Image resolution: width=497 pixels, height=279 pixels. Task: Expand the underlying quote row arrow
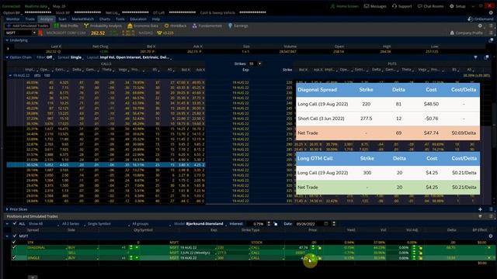8,49
